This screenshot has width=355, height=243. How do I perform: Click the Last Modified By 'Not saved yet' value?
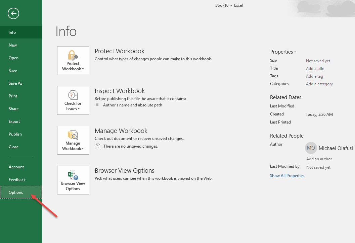coord(318,167)
